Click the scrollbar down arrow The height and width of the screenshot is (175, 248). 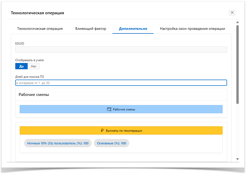pyautogui.click(x=237, y=159)
